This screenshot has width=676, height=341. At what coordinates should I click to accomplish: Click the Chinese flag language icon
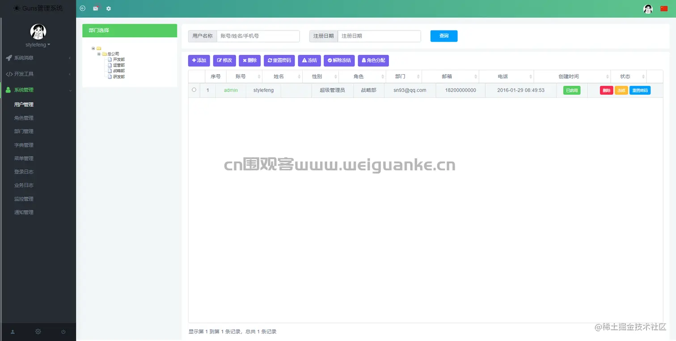pos(664,8)
